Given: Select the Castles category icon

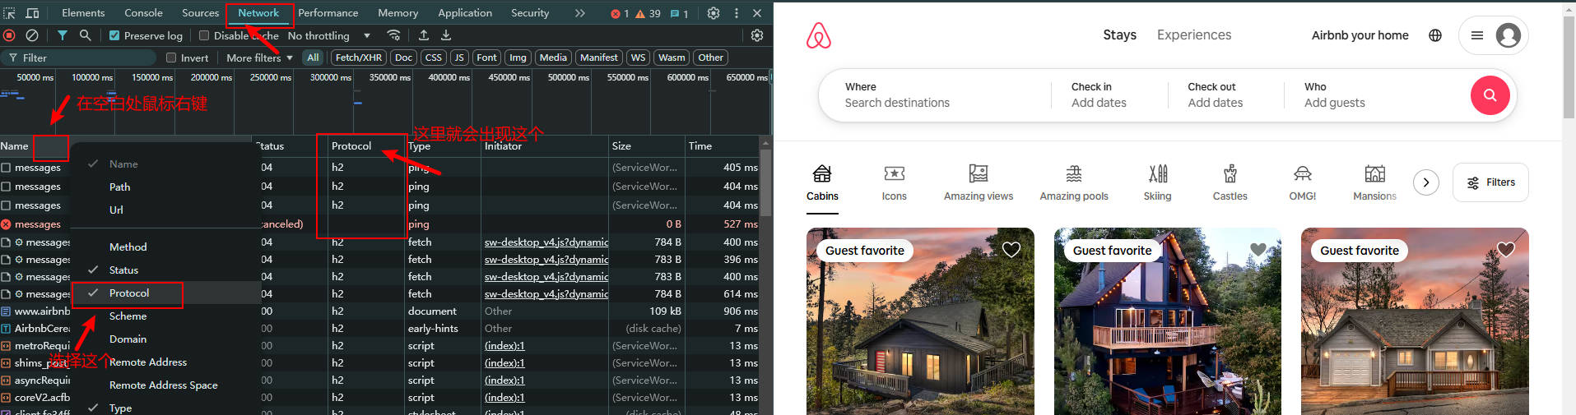Looking at the screenshot, I should 1230,182.
